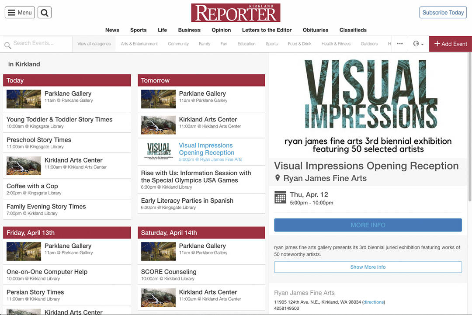
Task: Go to the Life section
Action: 162,30
